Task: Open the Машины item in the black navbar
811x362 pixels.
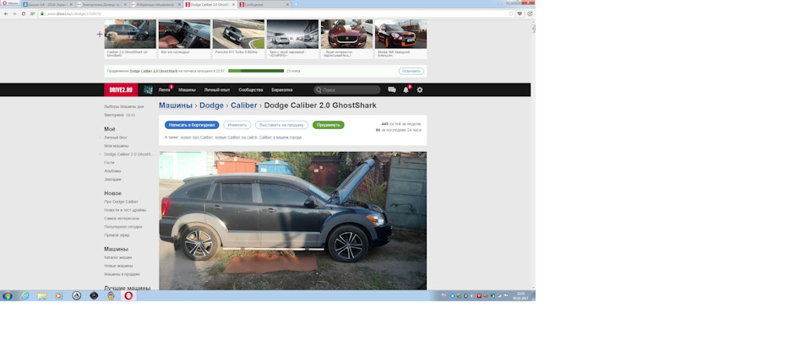Action: (188, 89)
